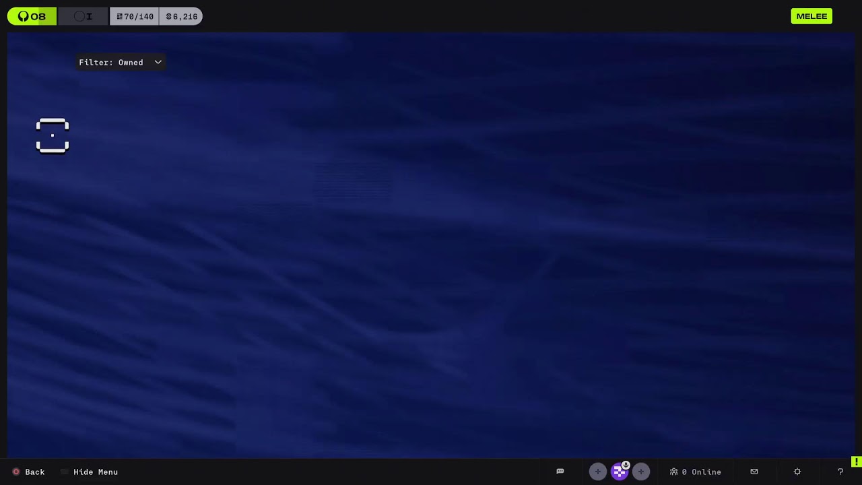Click Hide Menu option

point(89,472)
